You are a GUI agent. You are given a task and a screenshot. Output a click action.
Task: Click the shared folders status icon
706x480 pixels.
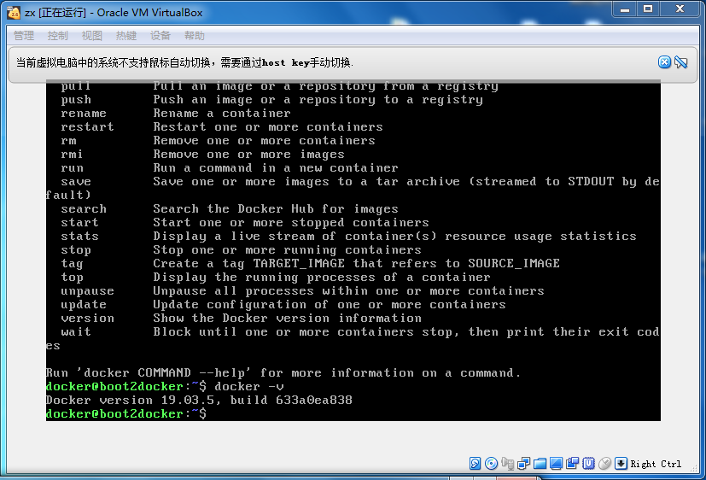540,463
